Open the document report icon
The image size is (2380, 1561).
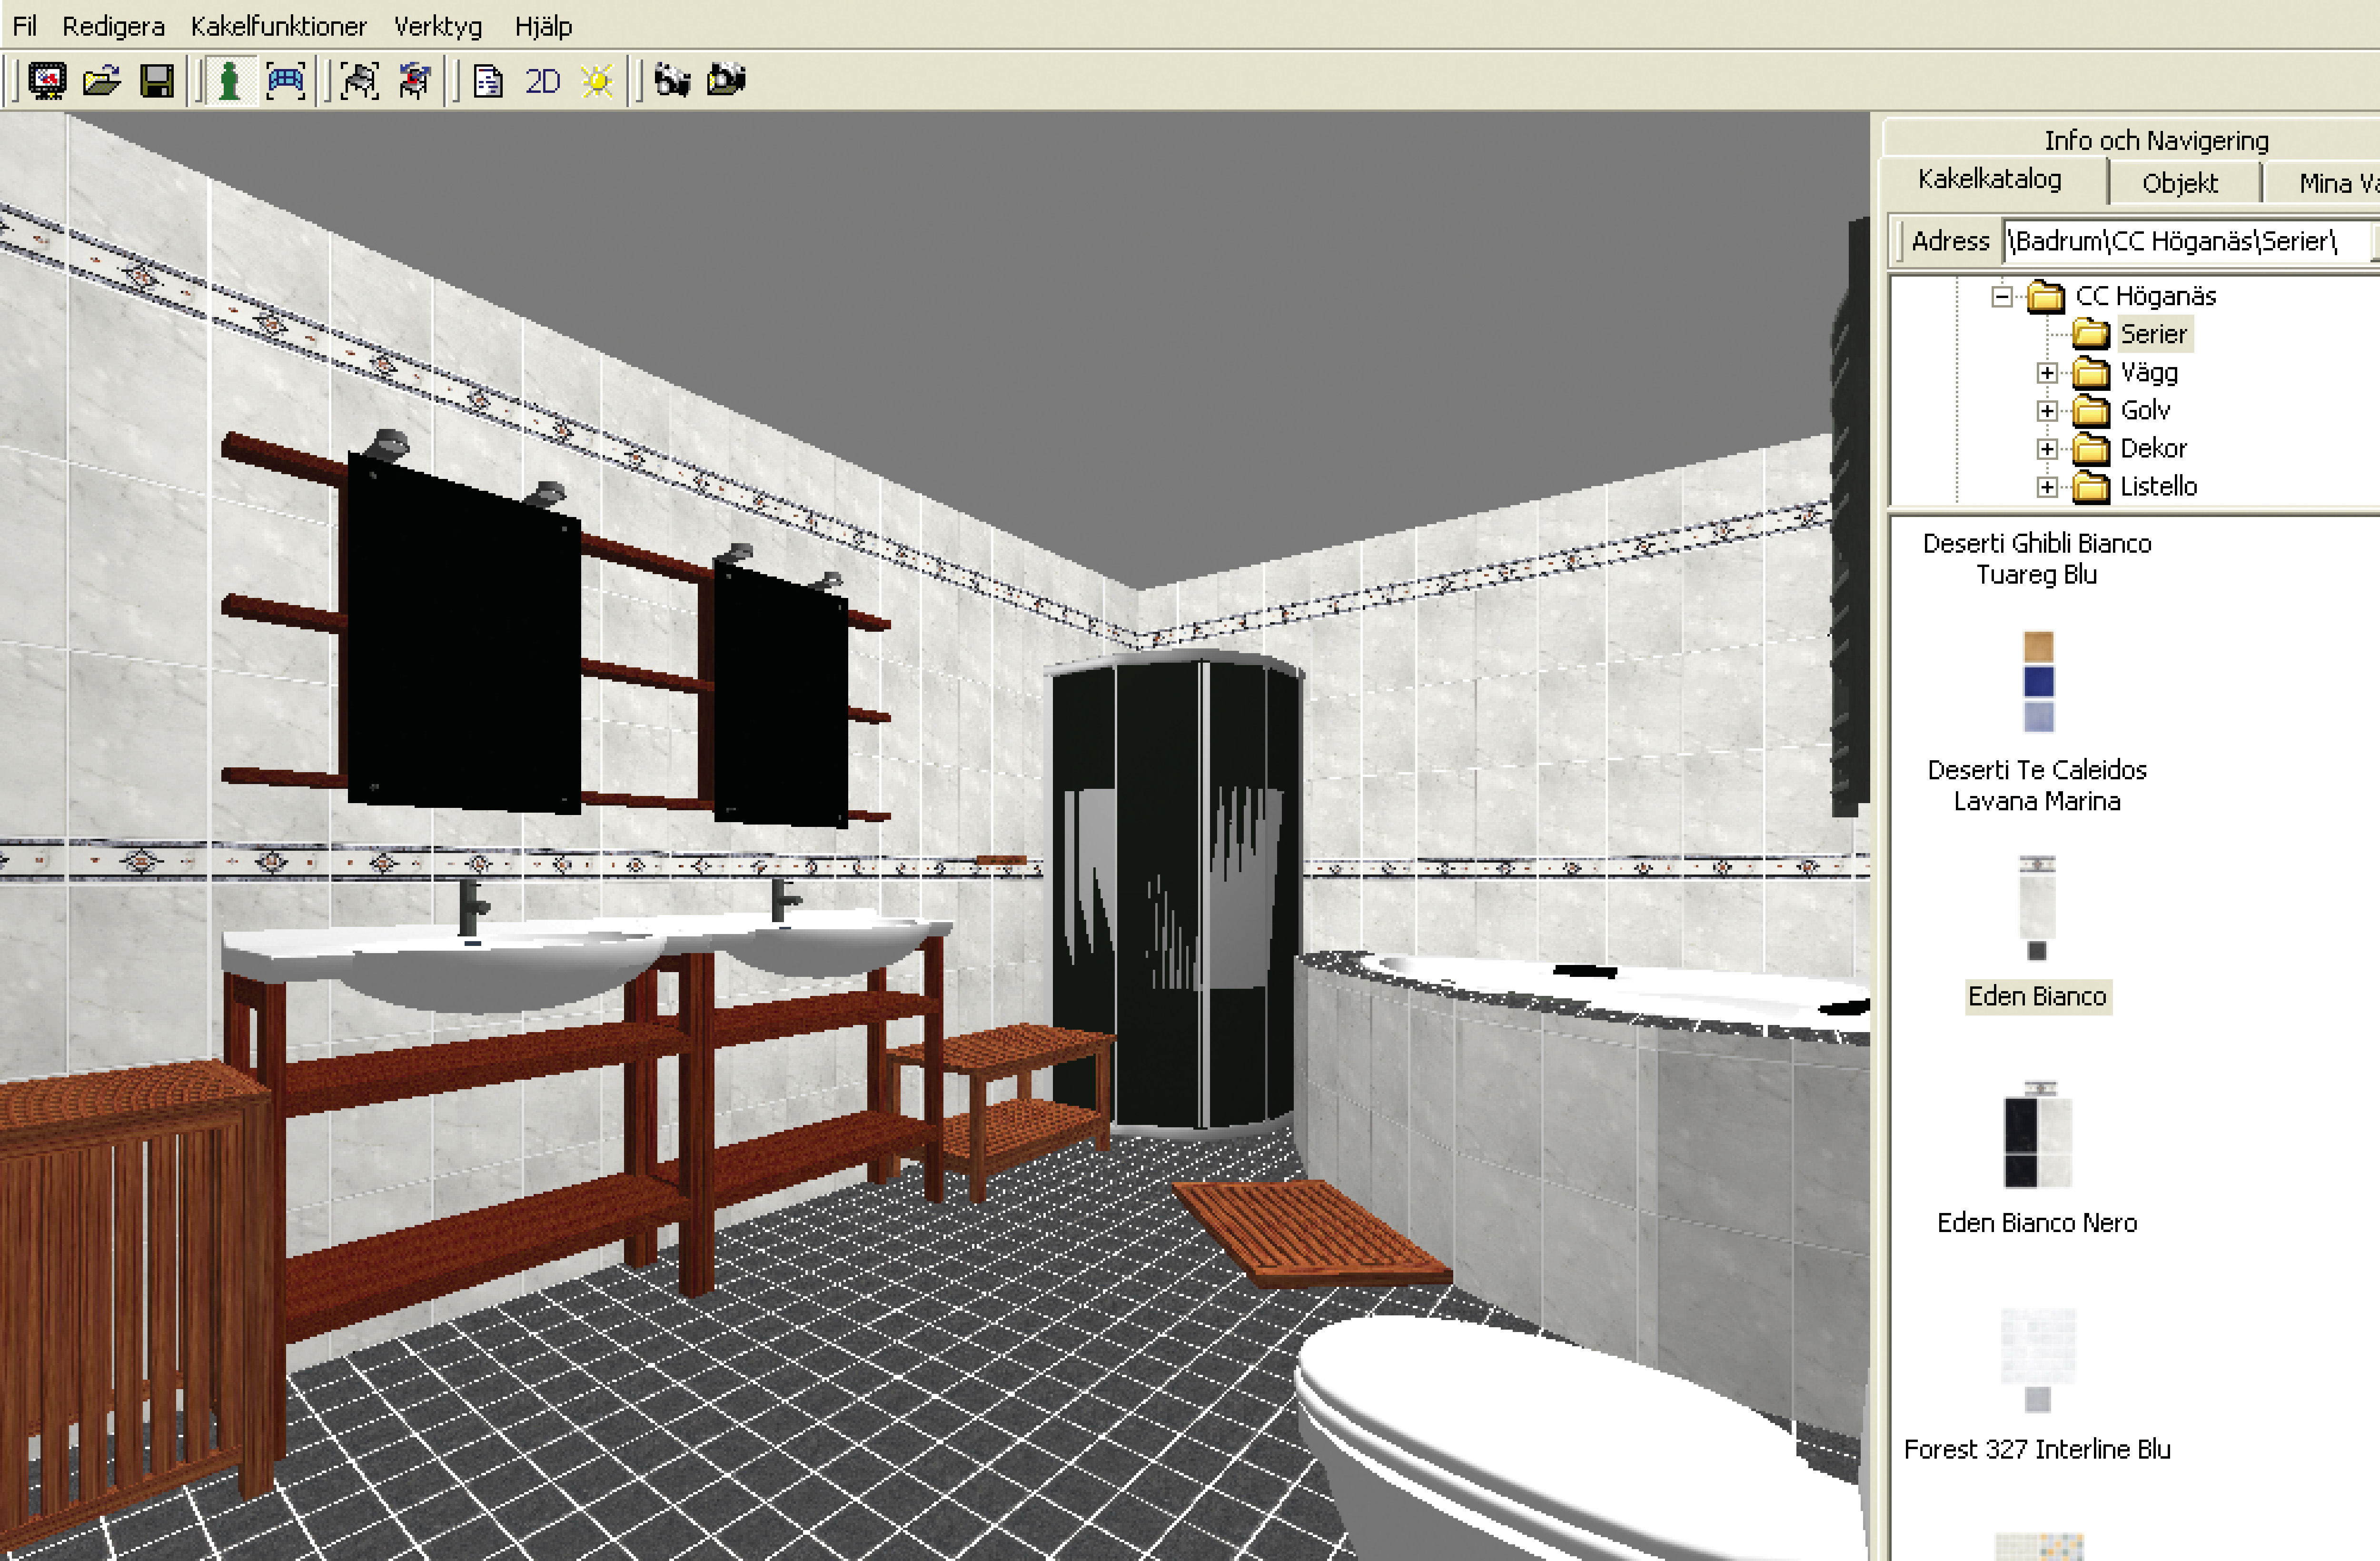[x=488, y=81]
